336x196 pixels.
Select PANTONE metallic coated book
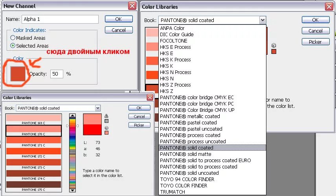coord(212,116)
